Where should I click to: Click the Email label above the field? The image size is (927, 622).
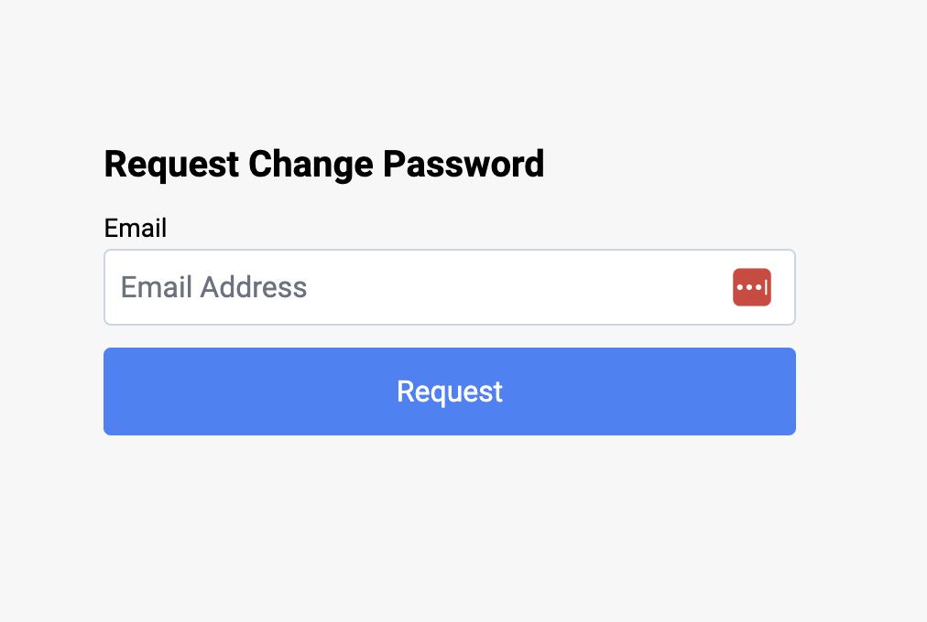tap(135, 228)
